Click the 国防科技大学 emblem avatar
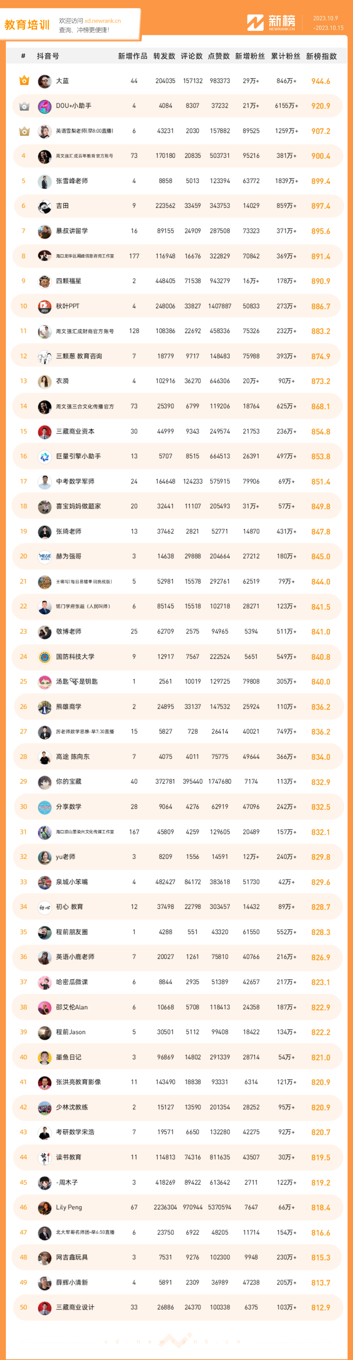 click(44, 657)
